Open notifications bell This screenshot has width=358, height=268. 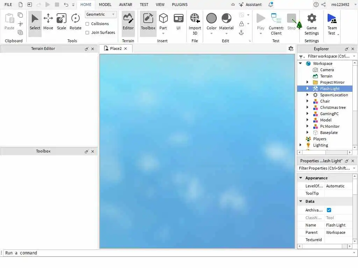(x=271, y=5)
